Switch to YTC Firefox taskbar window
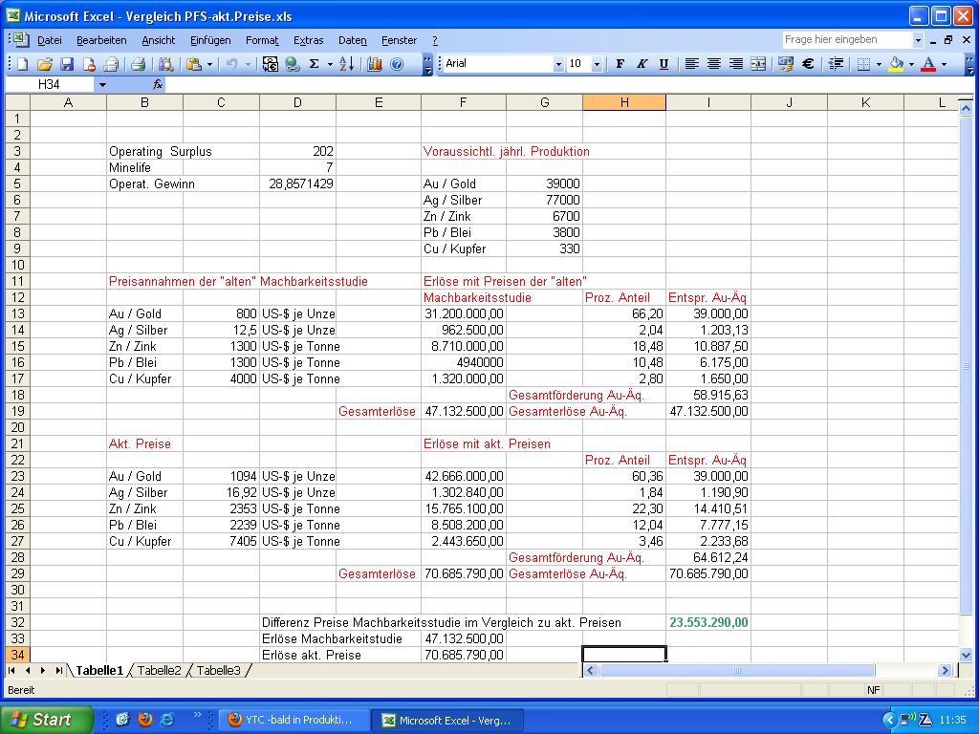979x734 pixels. click(x=293, y=720)
